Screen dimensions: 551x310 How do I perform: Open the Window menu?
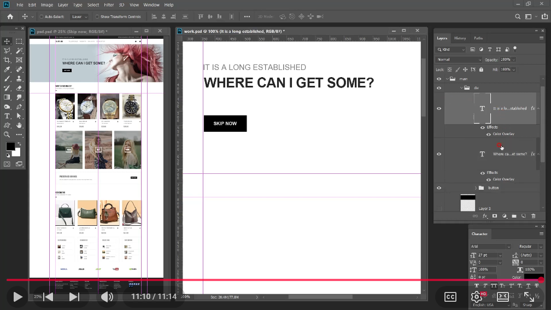tap(151, 5)
